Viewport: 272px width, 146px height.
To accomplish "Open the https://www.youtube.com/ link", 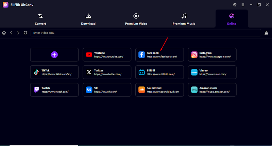I will click(x=108, y=57).
